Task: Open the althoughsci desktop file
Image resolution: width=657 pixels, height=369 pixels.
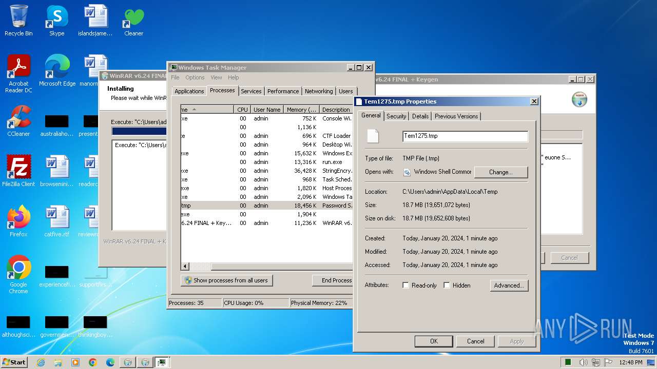Action: [x=18, y=326]
